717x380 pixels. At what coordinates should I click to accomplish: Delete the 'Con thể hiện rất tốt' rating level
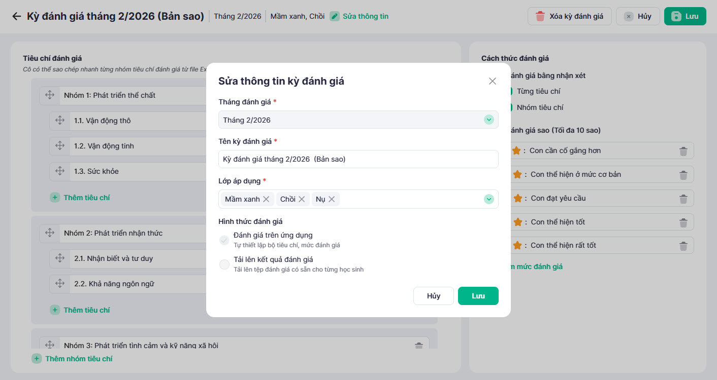683,246
